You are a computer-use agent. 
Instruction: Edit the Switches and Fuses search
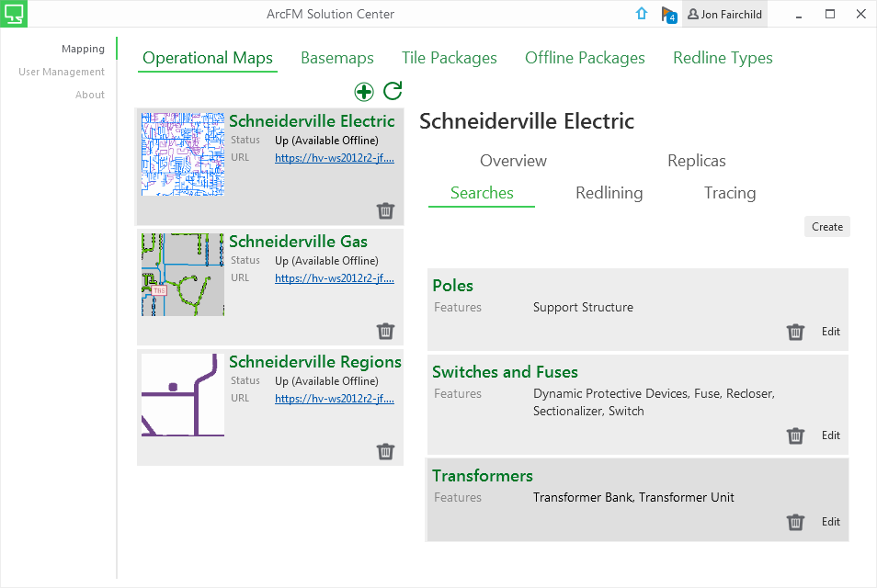pyautogui.click(x=830, y=435)
